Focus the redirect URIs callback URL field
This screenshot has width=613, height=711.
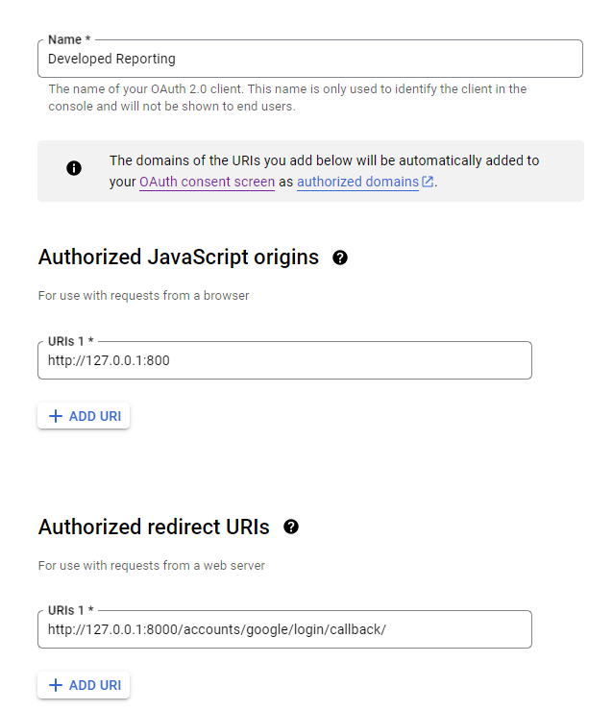click(x=284, y=629)
